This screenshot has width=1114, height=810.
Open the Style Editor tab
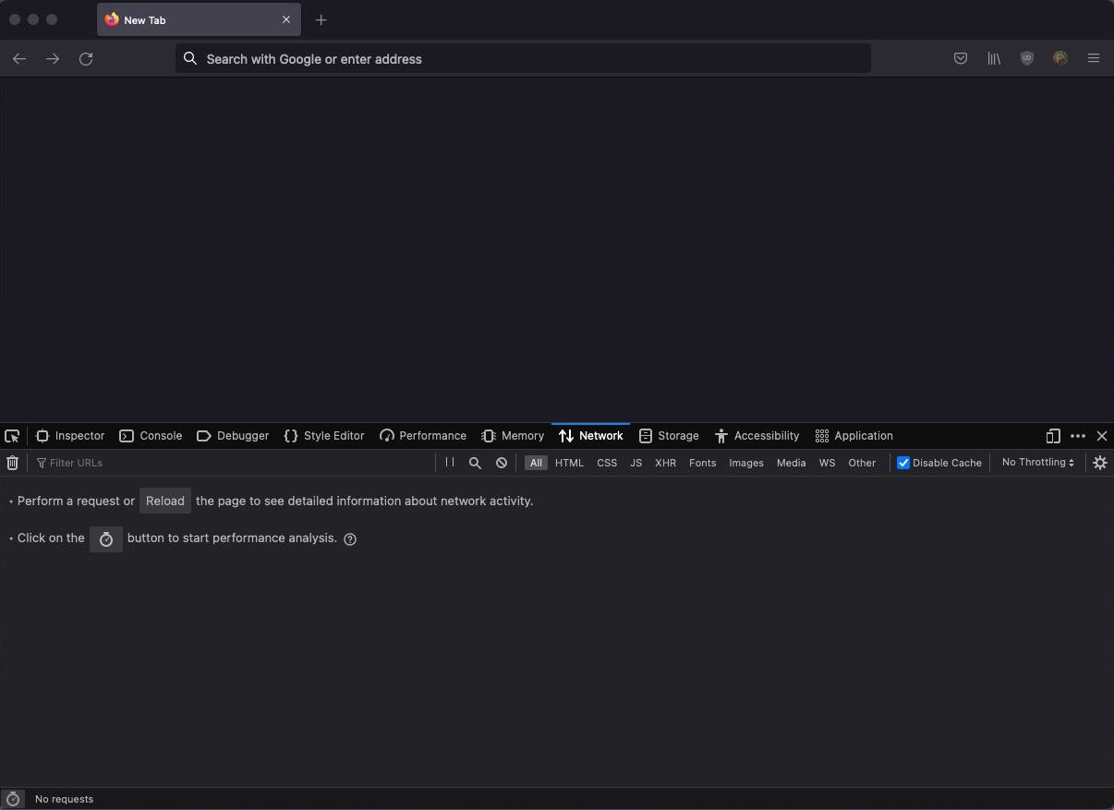324,436
